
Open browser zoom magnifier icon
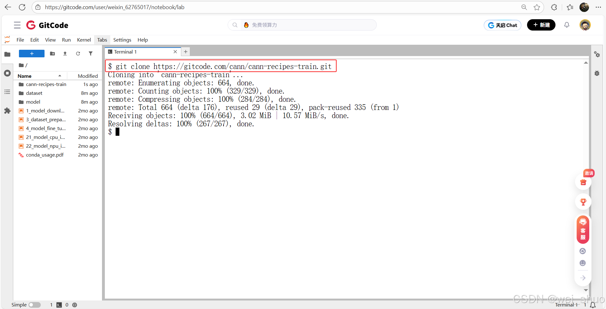click(524, 7)
